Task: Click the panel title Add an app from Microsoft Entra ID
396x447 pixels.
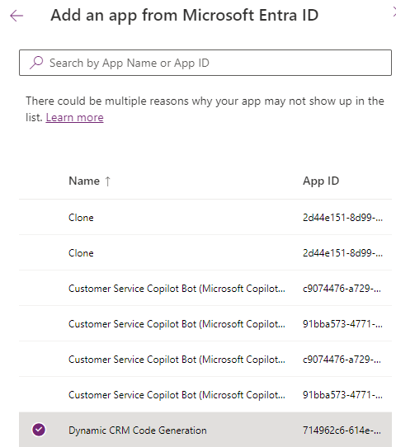Action: pos(185,16)
